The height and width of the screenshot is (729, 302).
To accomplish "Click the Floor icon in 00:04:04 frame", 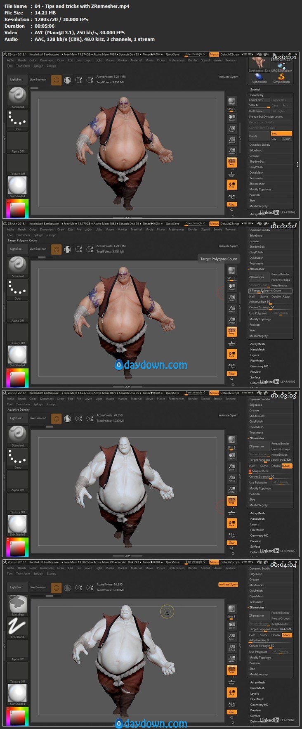I will point(231,681).
